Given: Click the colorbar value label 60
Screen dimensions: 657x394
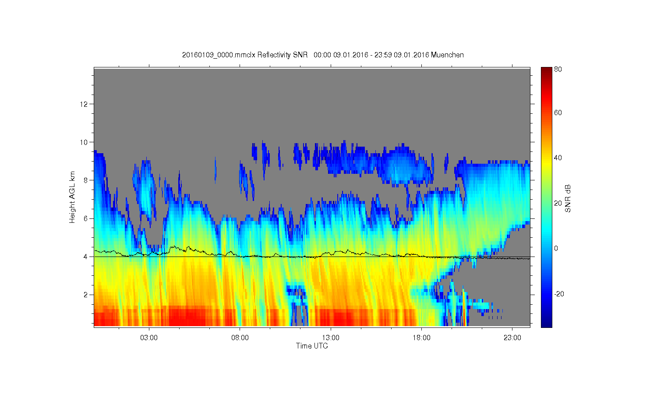Looking at the screenshot, I should (x=558, y=113).
